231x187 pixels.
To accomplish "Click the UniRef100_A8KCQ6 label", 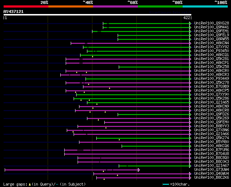I will pyautogui.click(x=212, y=146).
